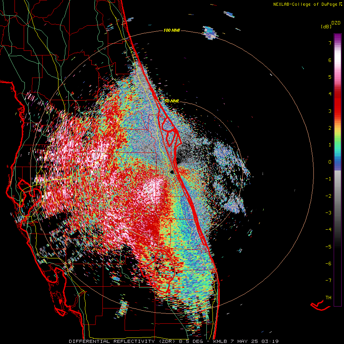The height and width of the screenshot is (344, 344).
Task: Click the 3 value on the scale
Action: [x=330, y=111]
